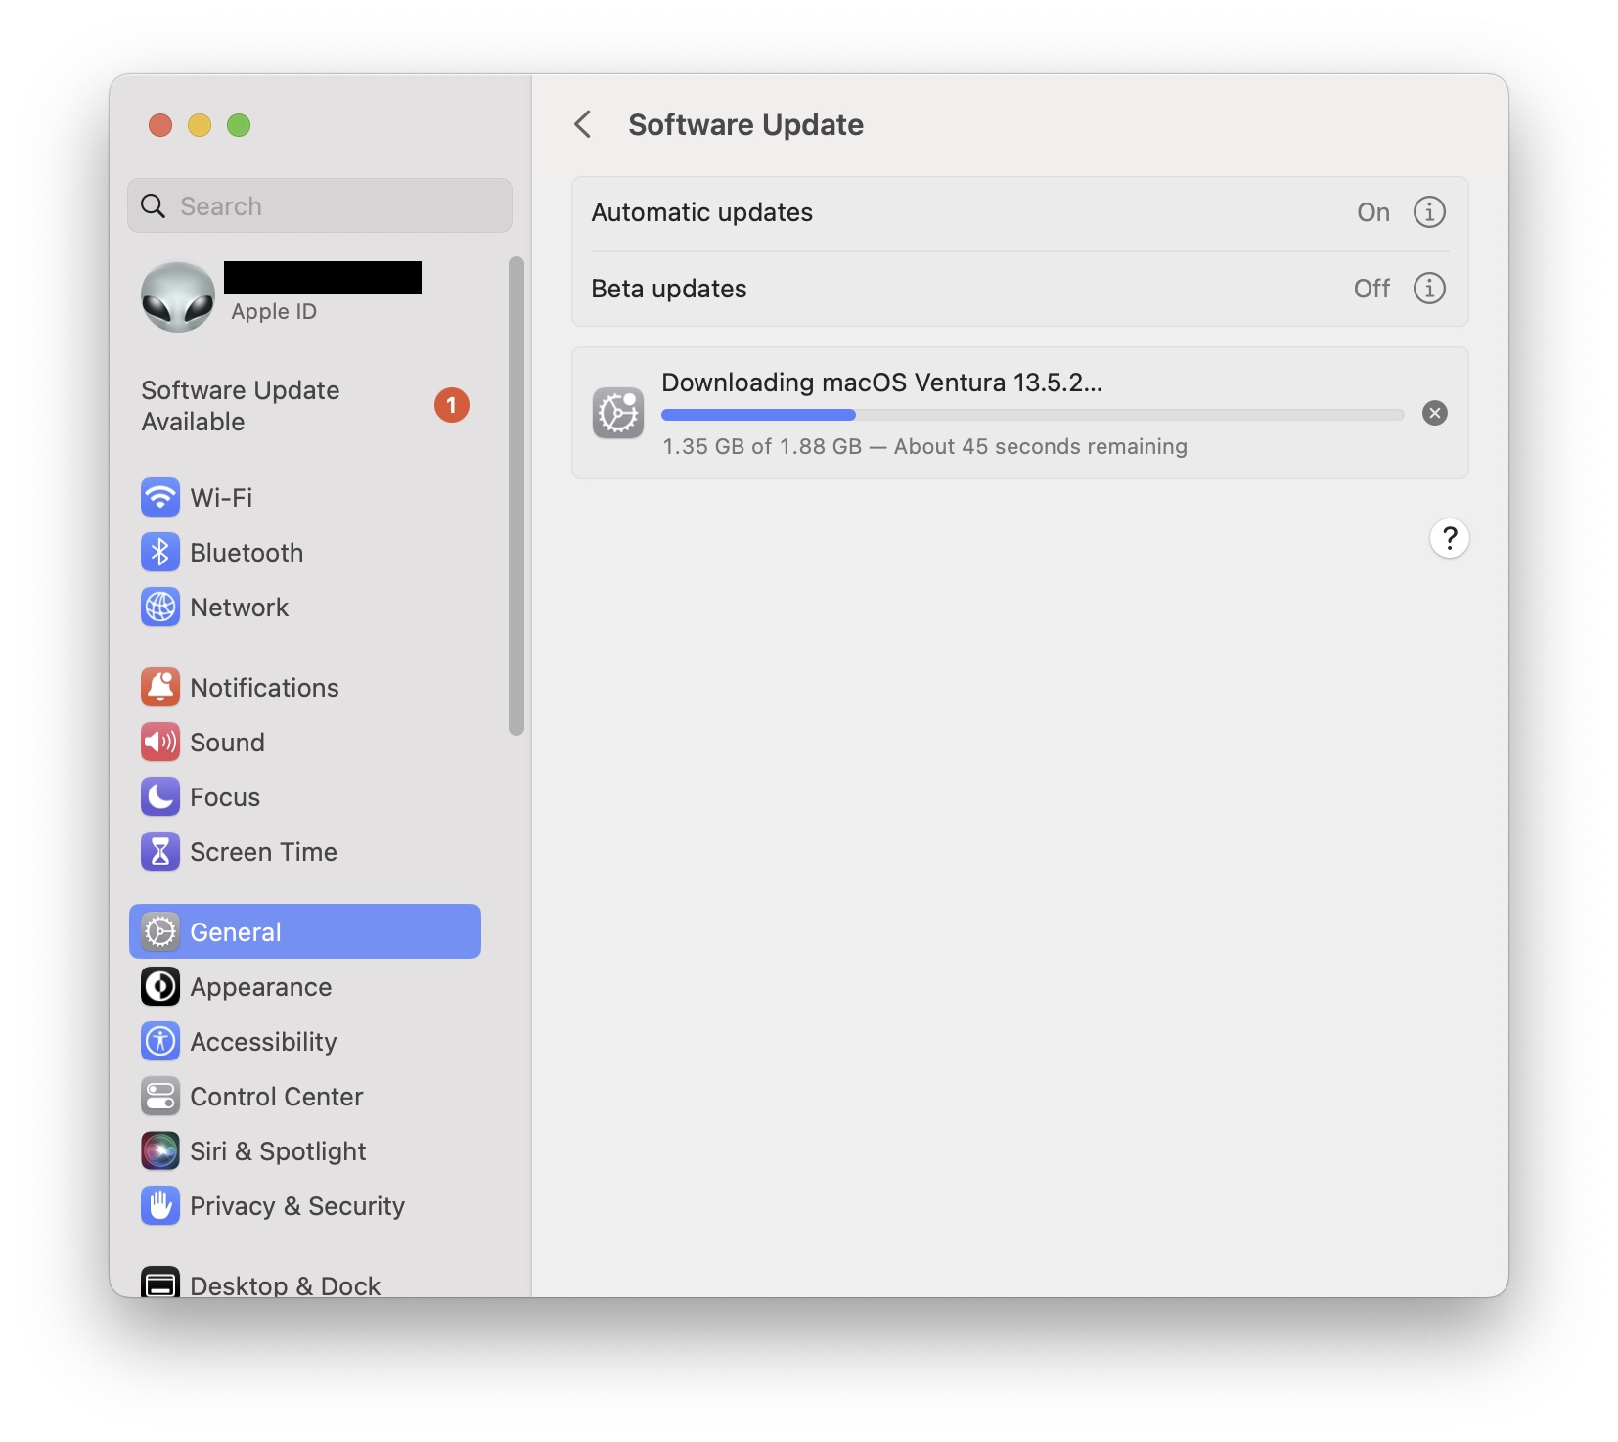Open Control Center settings label
This screenshot has width=1618, height=1442.
(277, 1097)
